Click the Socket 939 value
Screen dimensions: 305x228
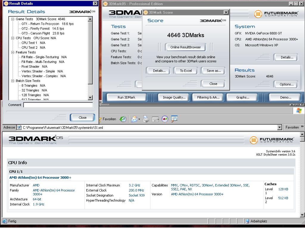(136, 195)
